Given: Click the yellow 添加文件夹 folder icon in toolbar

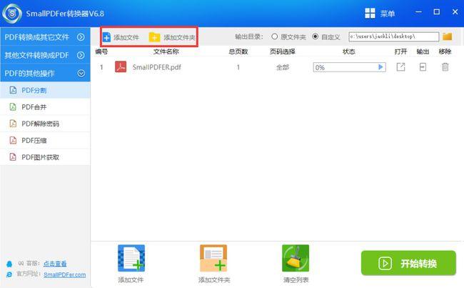Looking at the screenshot, I should tap(154, 37).
